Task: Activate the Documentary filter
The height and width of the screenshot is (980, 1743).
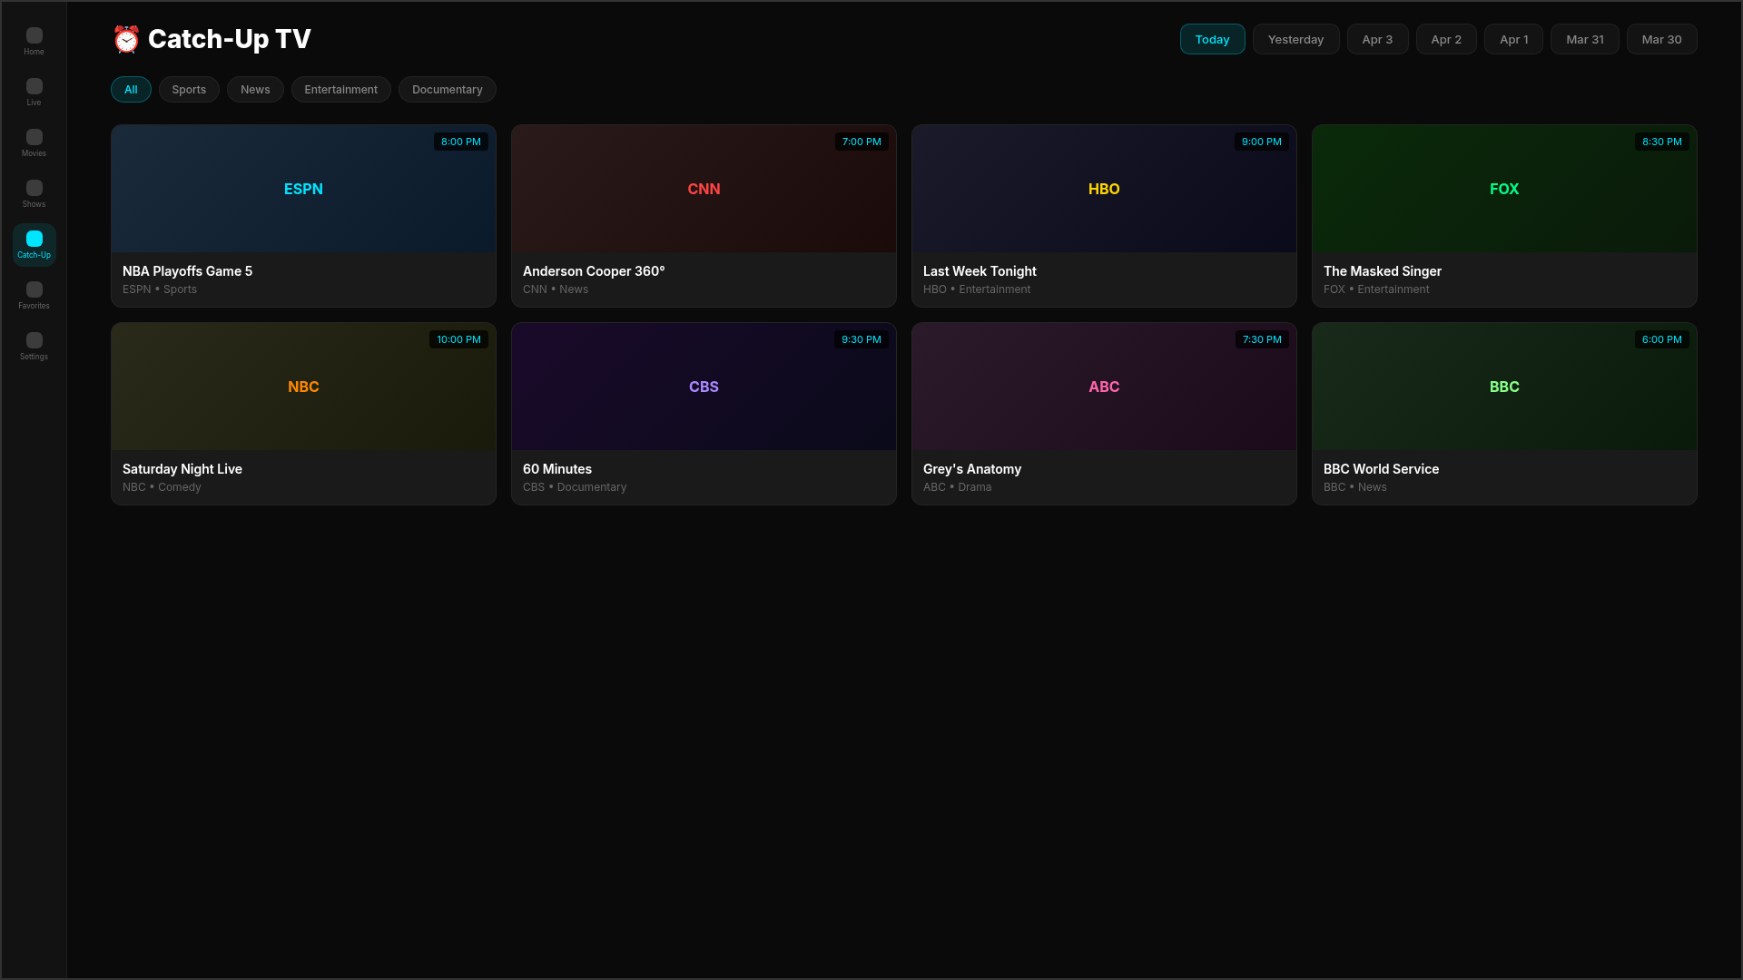Action: (x=447, y=89)
